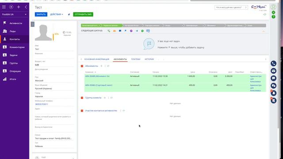Open the Группы клиента actions menu
The height and width of the screenshot is (159, 283).
(x=111, y=98)
